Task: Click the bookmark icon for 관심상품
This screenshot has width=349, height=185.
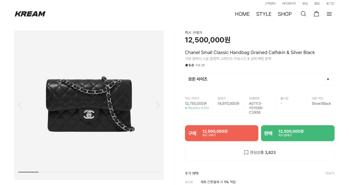Action: pyautogui.click(x=246, y=152)
